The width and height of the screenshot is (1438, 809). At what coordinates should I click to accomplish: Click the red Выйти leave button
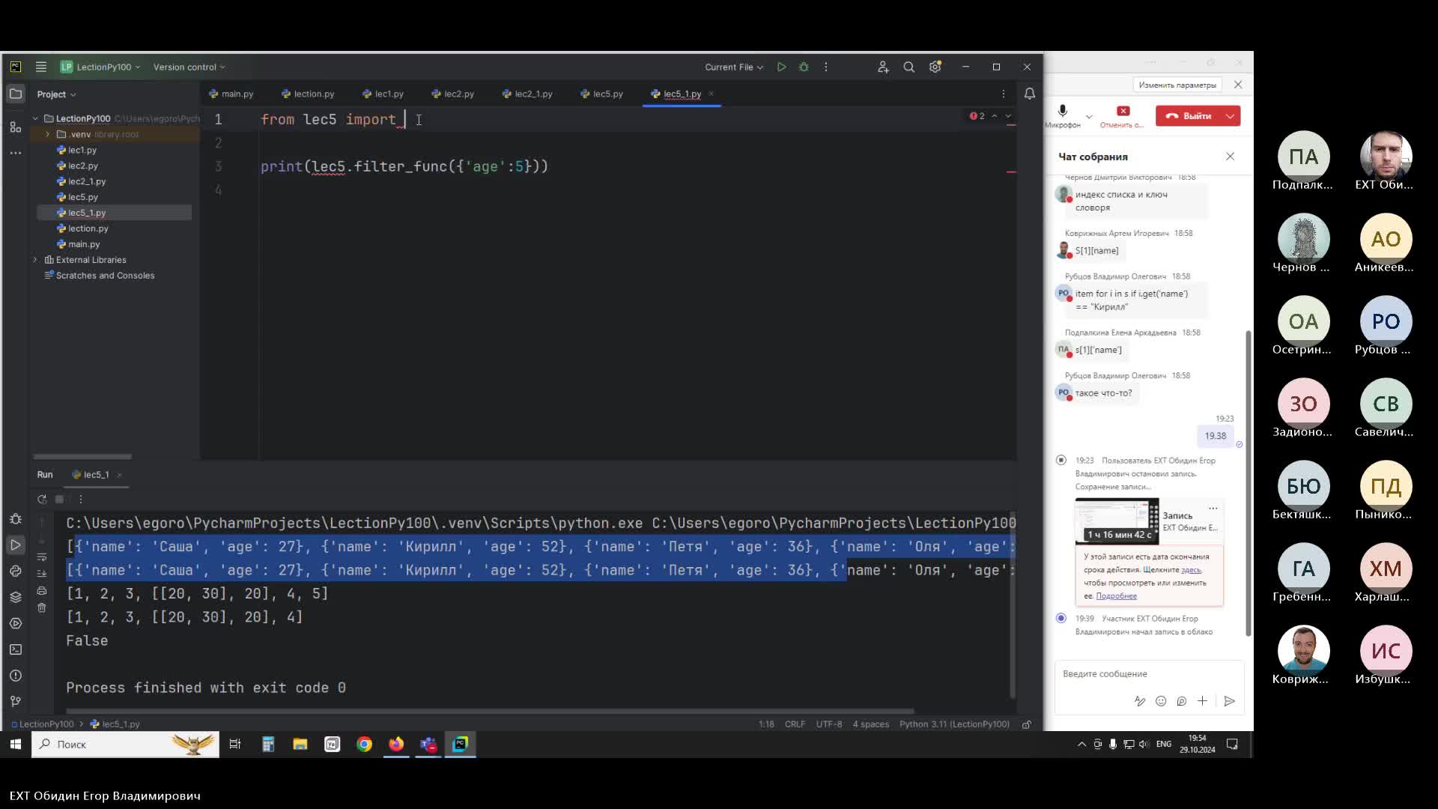(1189, 115)
